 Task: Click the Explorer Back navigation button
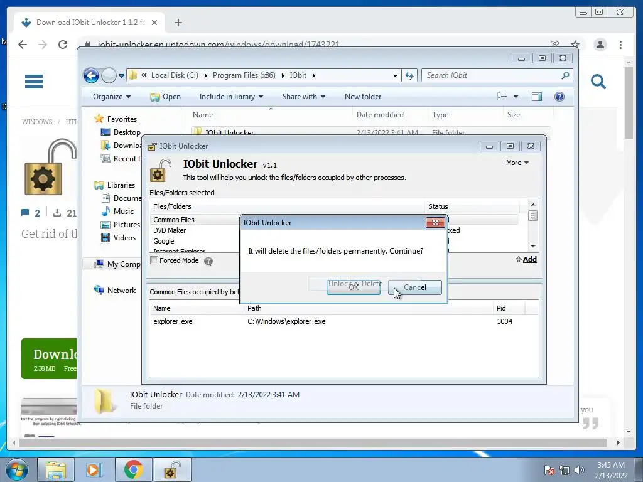(x=91, y=75)
